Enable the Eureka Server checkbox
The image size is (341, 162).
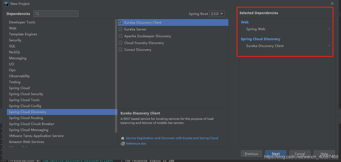pos(120,29)
